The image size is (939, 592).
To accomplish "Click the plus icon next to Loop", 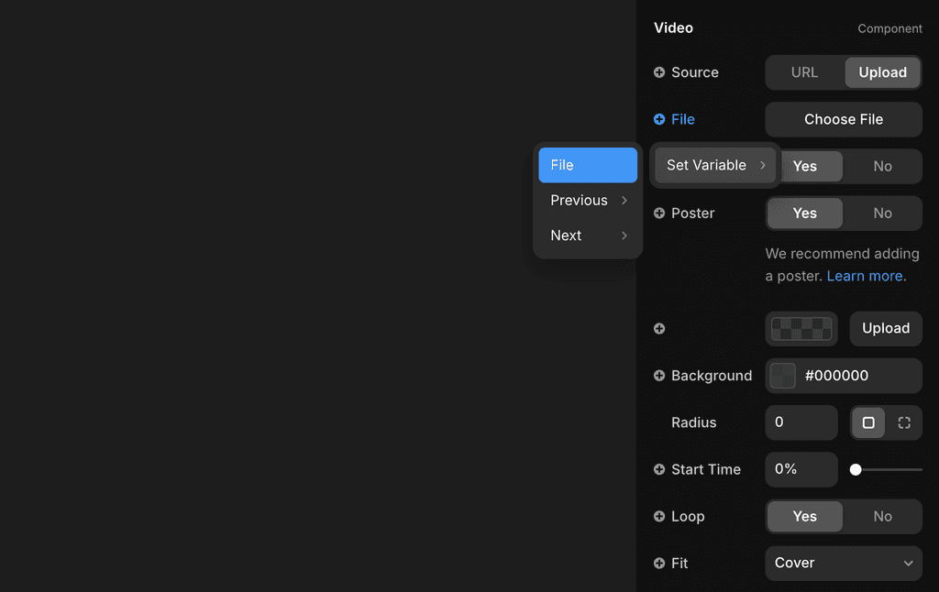I will click(x=659, y=516).
